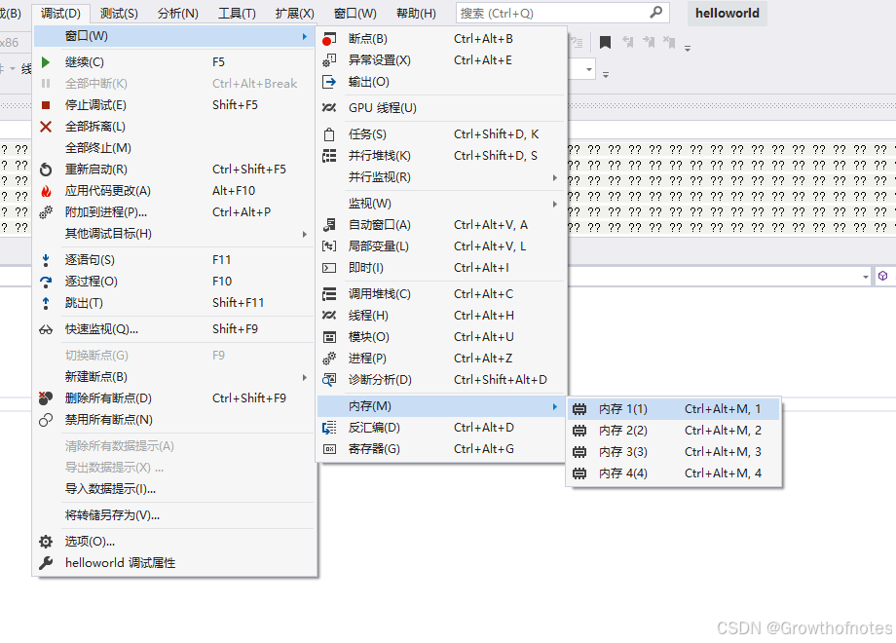Open the Debug (调试) menu
The image size is (896, 643).
pyautogui.click(x=60, y=13)
